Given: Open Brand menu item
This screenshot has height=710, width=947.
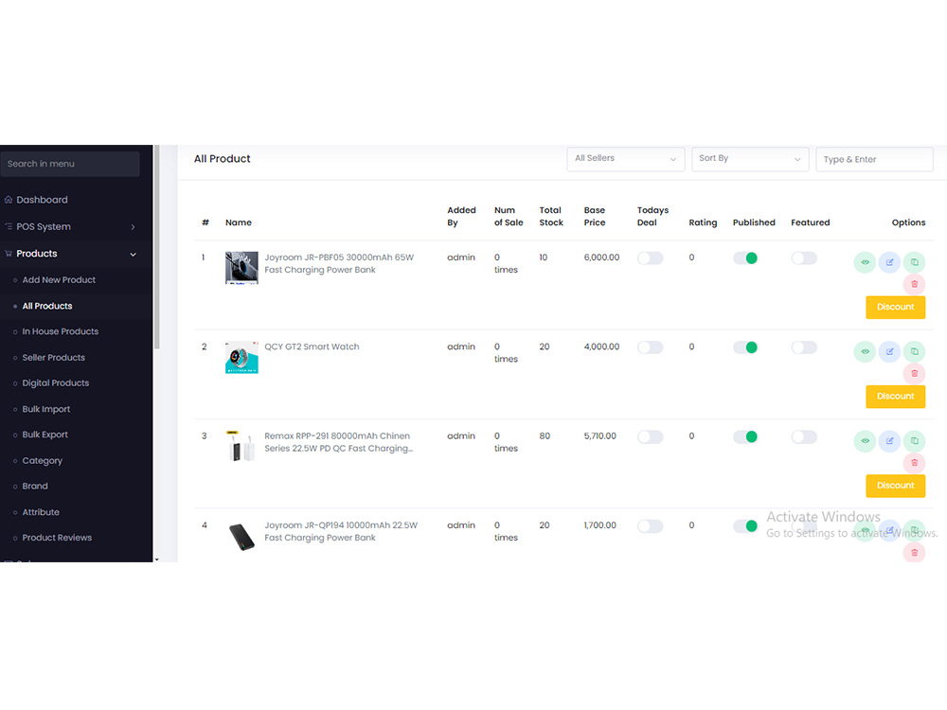Looking at the screenshot, I should [x=35, y=486].
